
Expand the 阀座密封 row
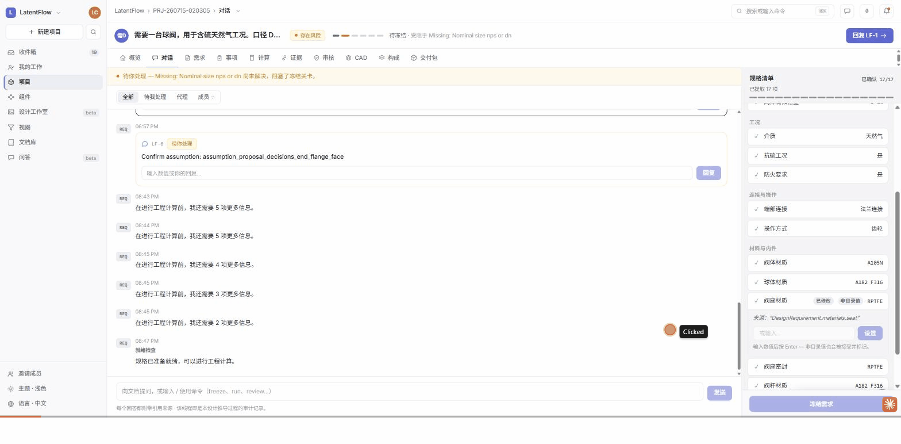[x=818, y=367]
